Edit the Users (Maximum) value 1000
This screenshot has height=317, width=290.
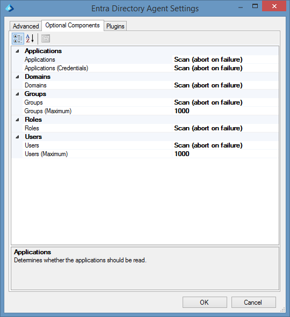[225, 154]
